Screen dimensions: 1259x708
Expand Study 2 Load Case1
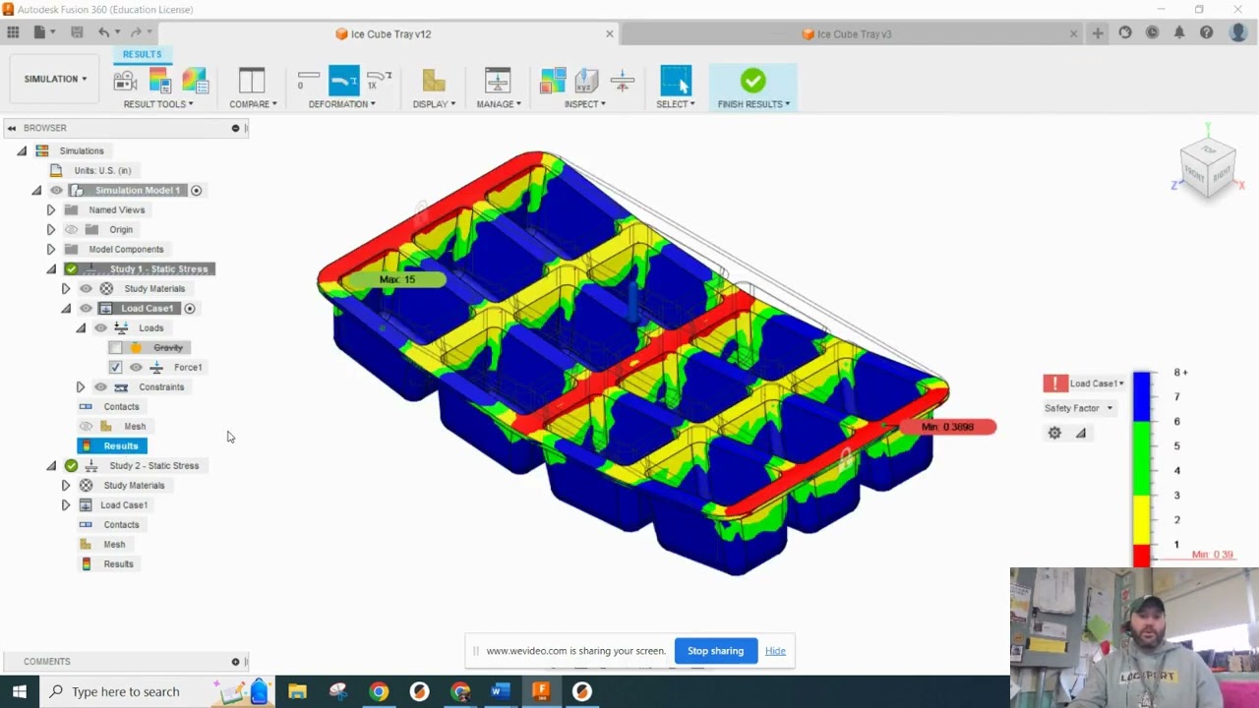point(66,504)
